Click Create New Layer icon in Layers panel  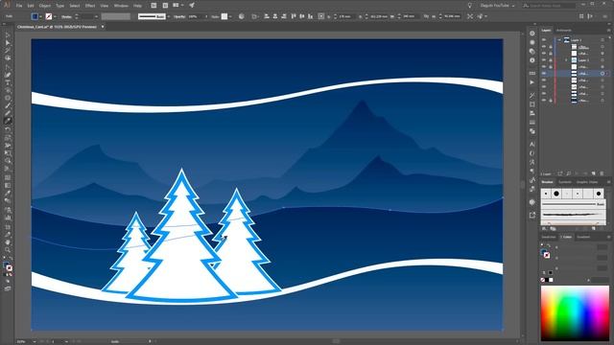594,173
